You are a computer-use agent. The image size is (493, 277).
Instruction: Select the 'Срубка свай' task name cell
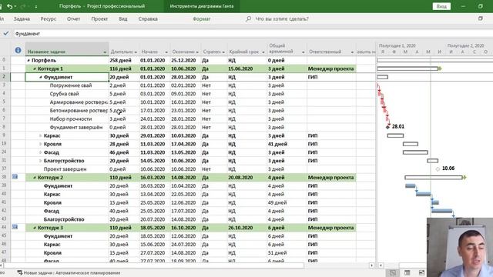coord(67,94)
